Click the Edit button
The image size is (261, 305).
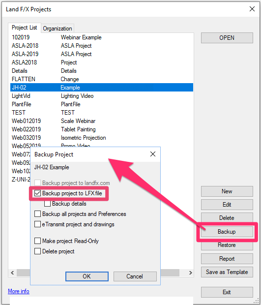[227, 205]
